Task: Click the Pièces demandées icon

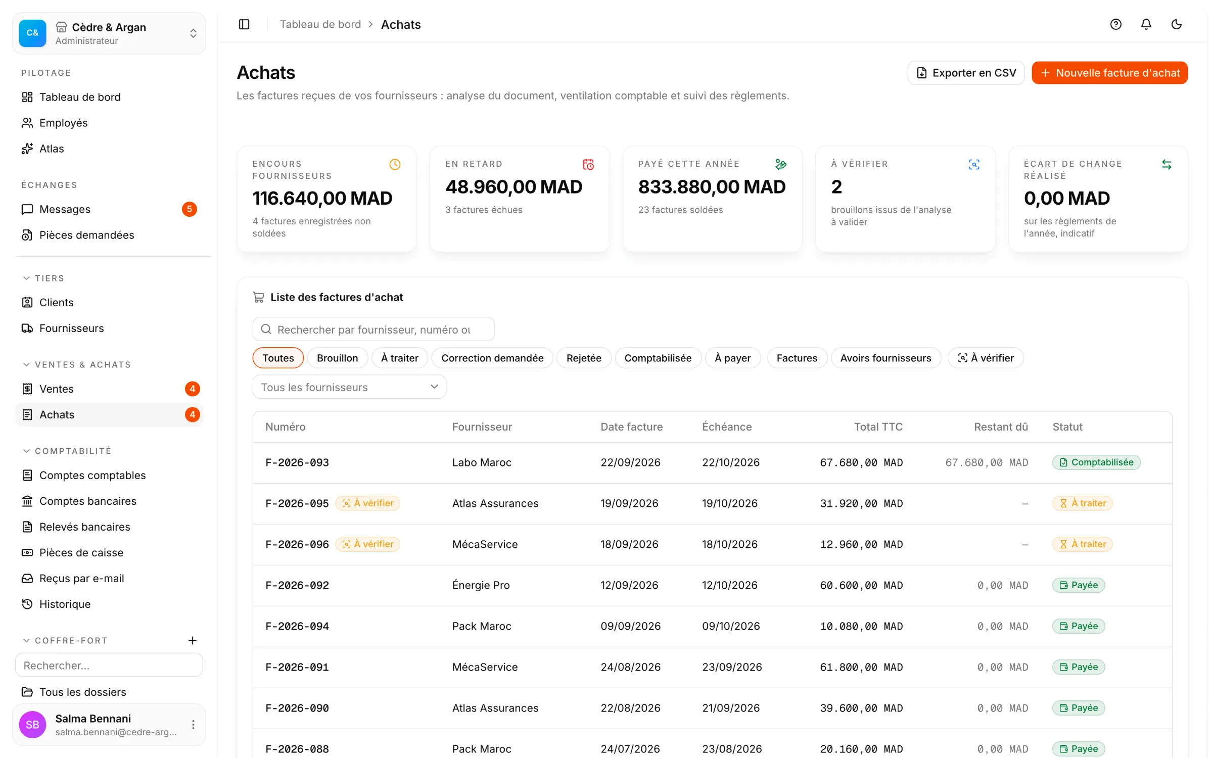Action: pyautogui.click(x=27, y=235)
